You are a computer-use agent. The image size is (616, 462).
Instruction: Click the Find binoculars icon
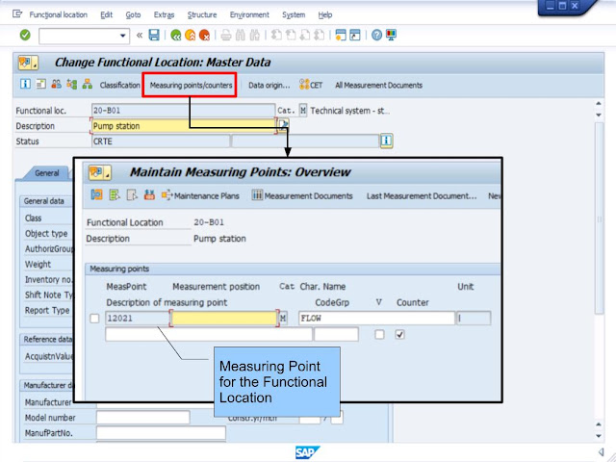click(x=240, y=36)
